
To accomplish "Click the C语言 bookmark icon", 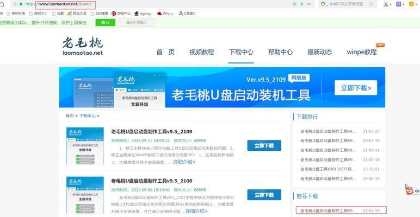I will [x=181, y=14].
